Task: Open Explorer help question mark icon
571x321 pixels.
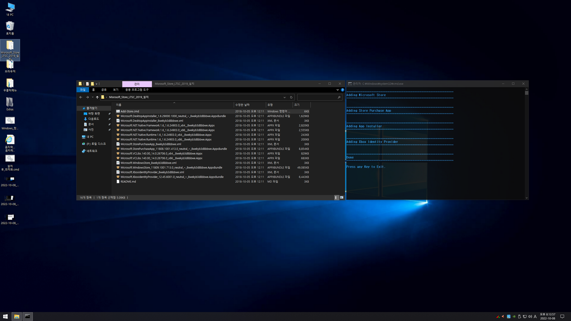Action: tap(343, 90)
